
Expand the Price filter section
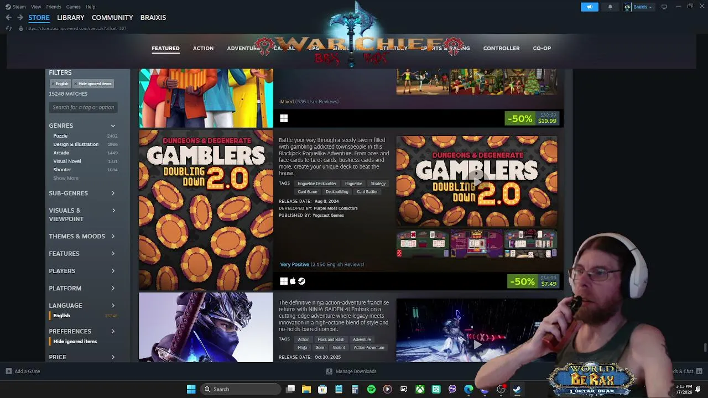coord(82,357)
